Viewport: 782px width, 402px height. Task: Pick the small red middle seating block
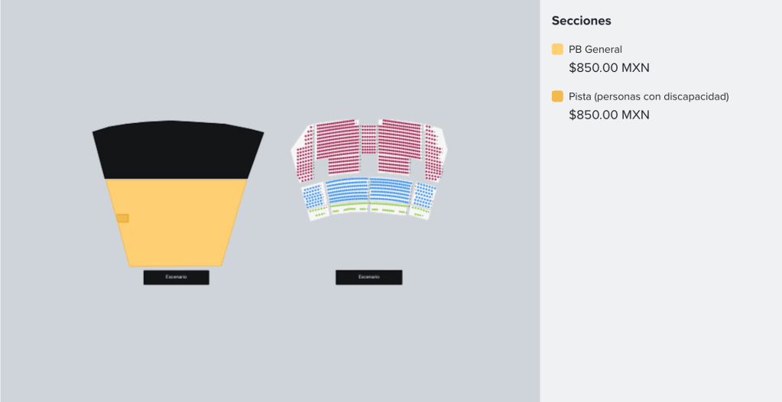[x=368, y=139]
